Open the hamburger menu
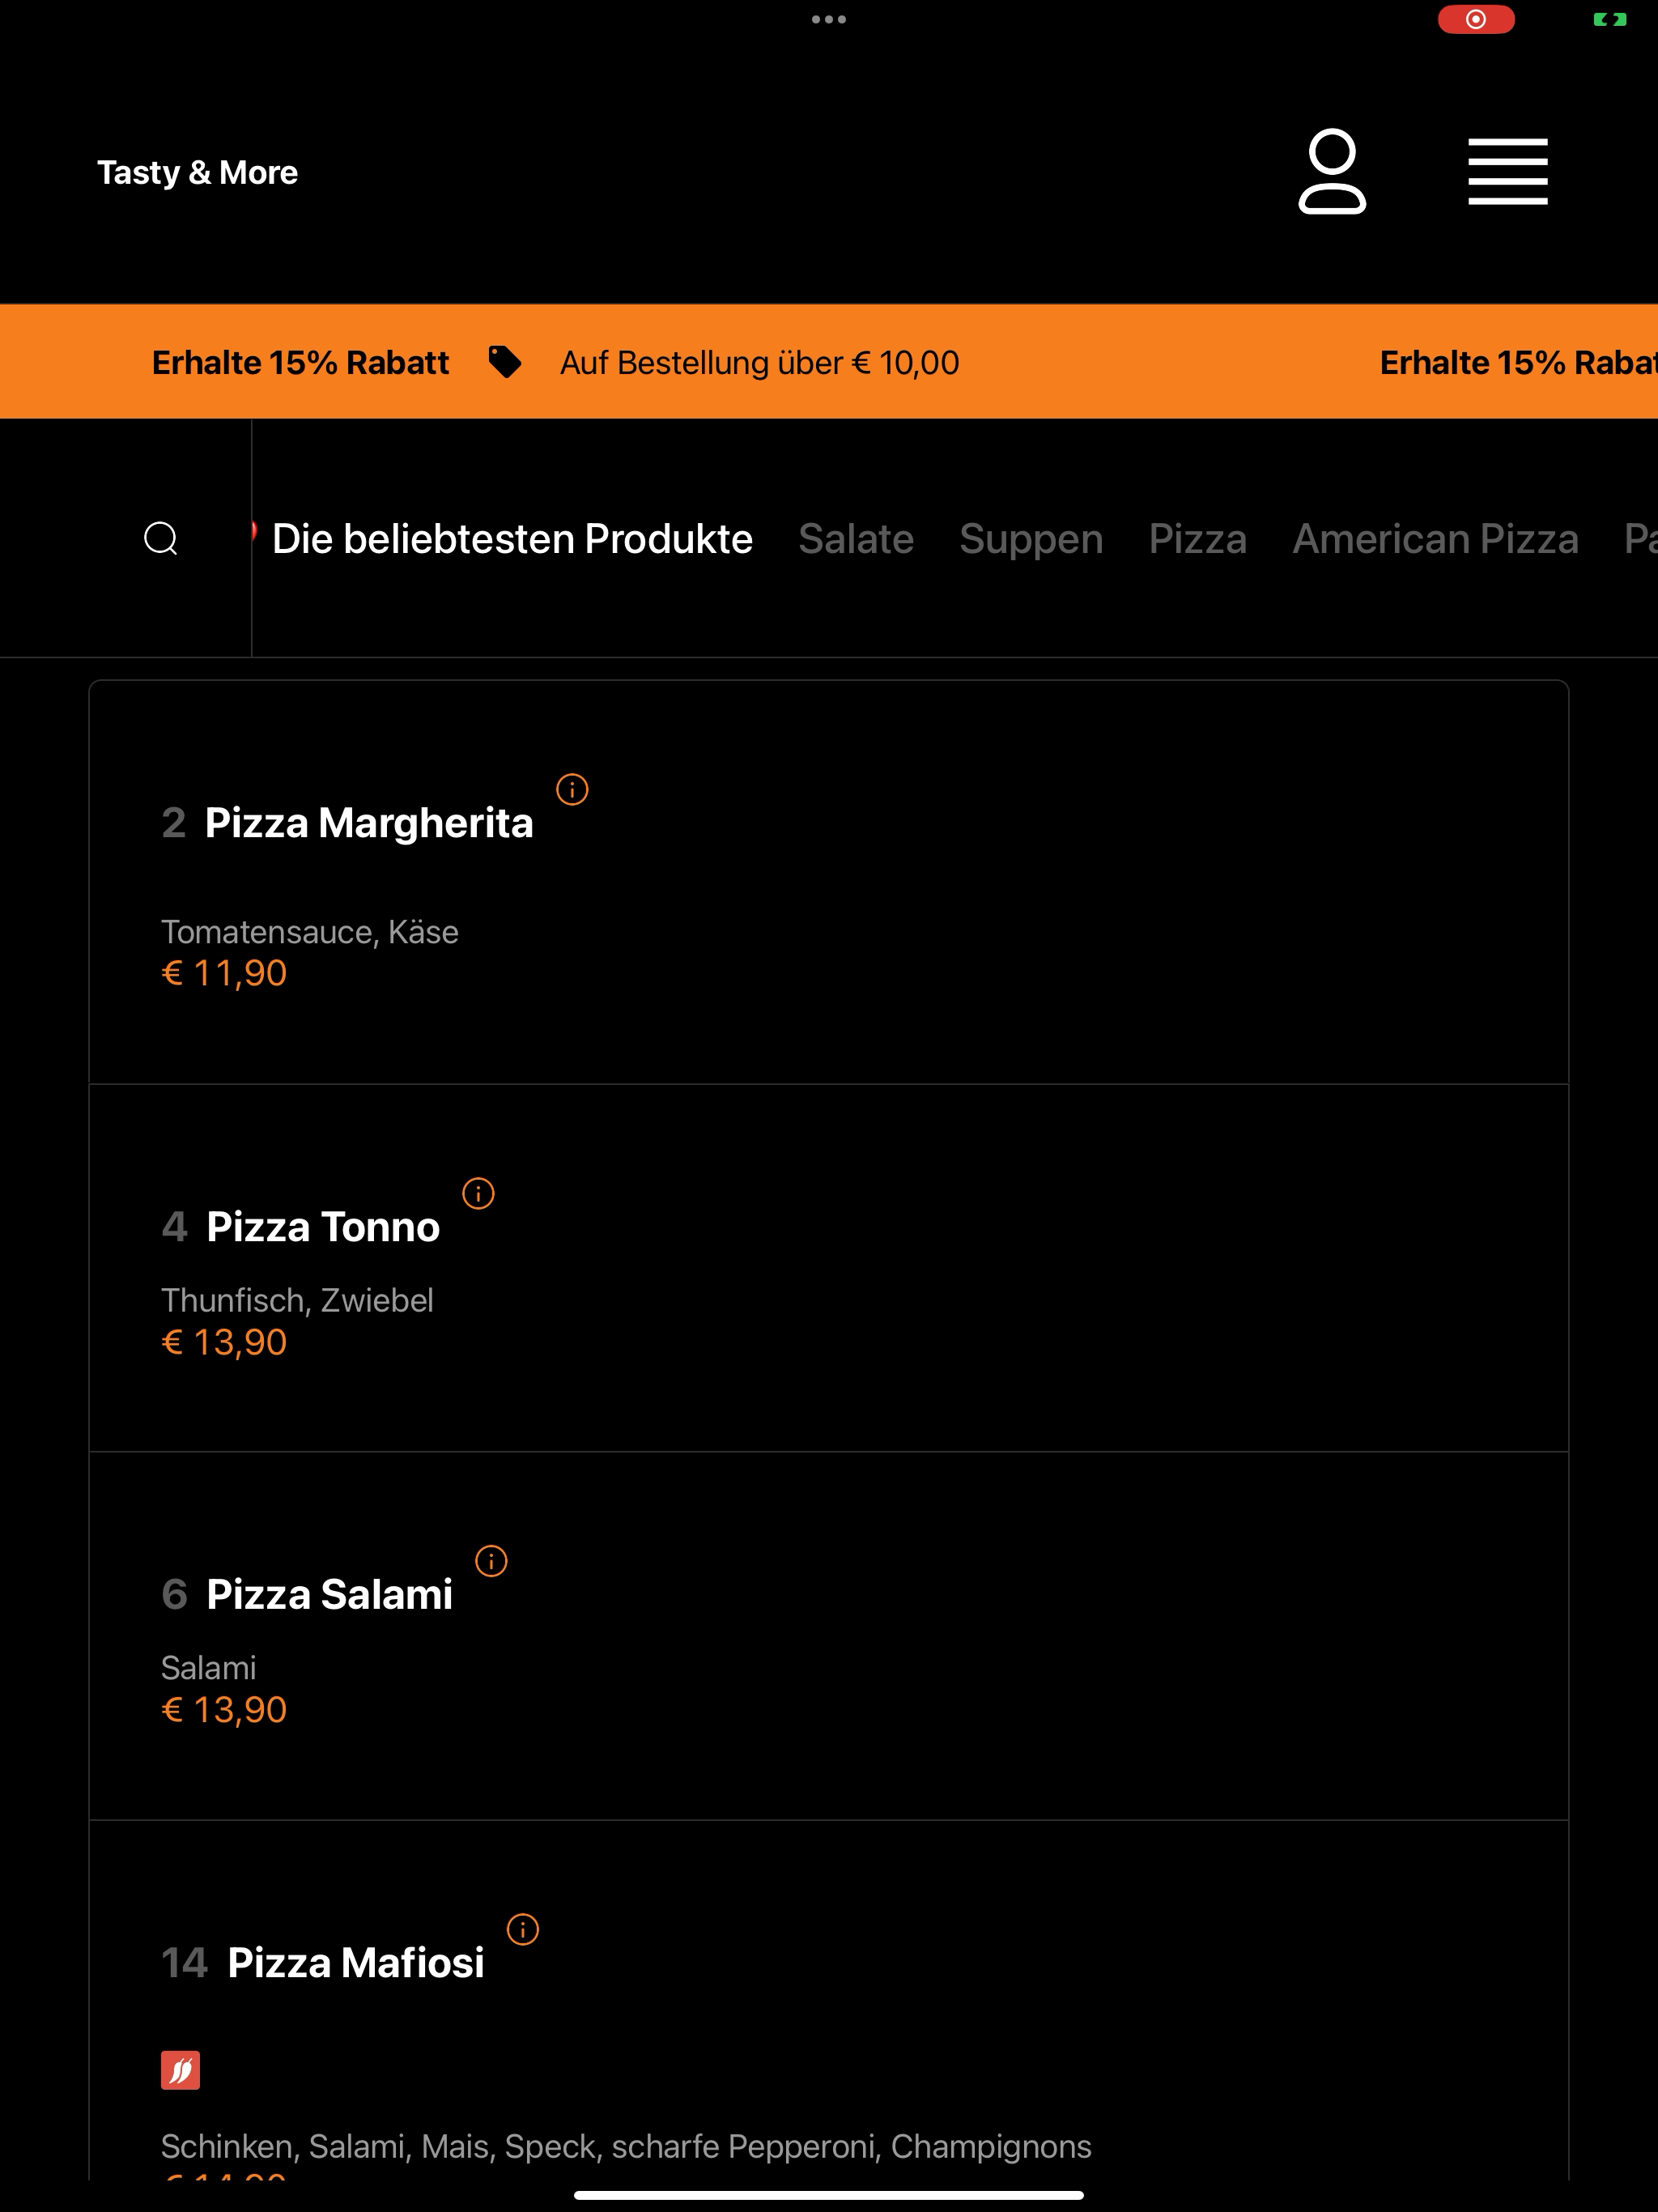The width and height of the screenshot is (1658, 2212). 1507,172
